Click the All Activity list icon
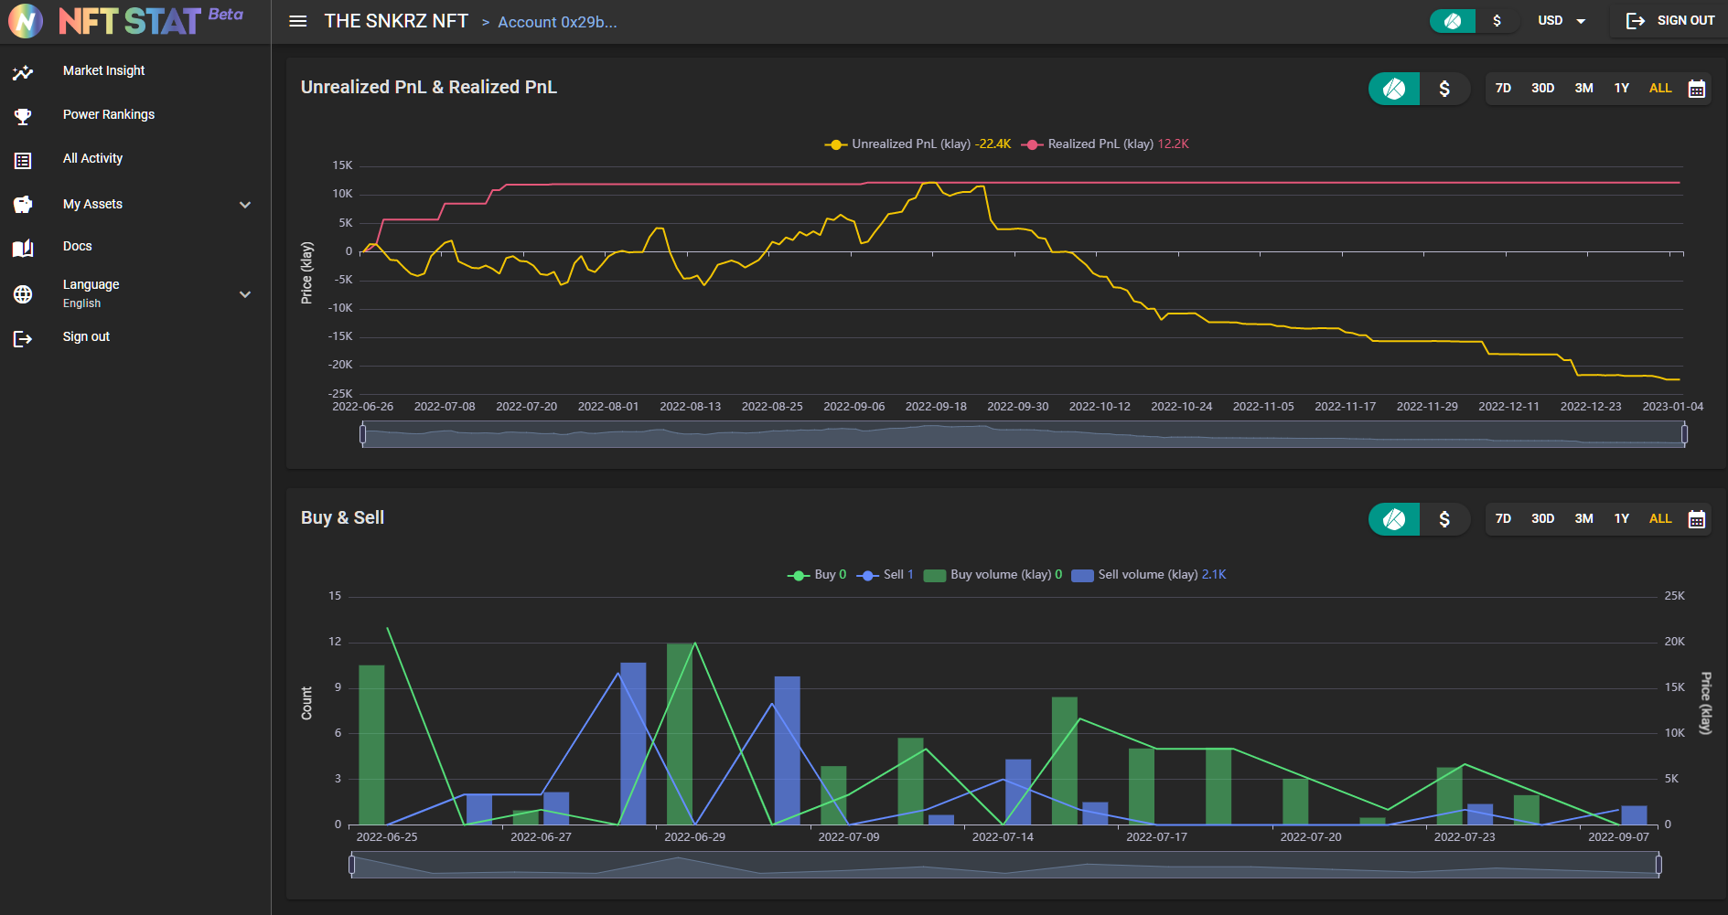 [23, 161]
